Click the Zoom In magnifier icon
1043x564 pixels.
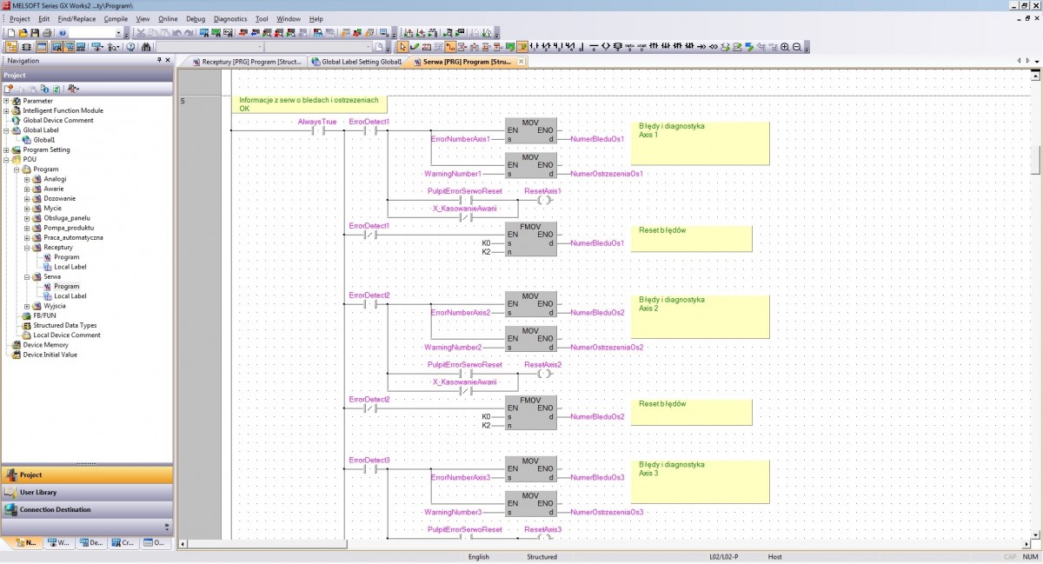pos(785,47)
